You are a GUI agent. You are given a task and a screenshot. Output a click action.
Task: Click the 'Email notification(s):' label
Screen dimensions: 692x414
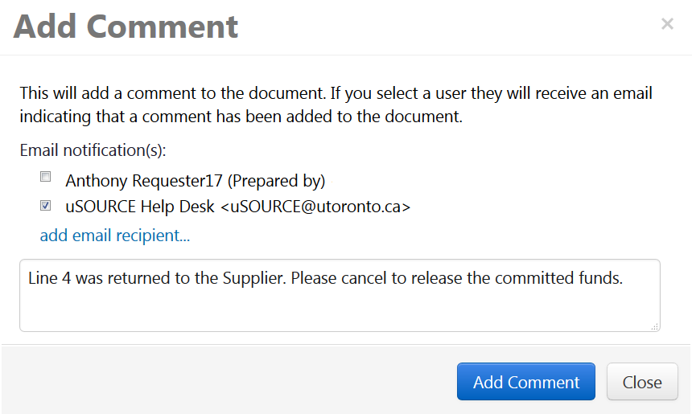(92, 150)
